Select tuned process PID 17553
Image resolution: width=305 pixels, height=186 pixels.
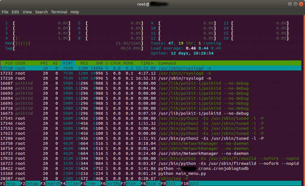[151, 129]
